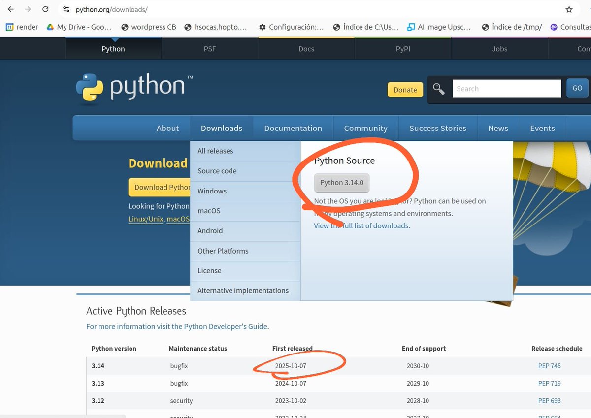Click the browser back arrow
This screenshot has height=418, width=591.
[11, 9]
